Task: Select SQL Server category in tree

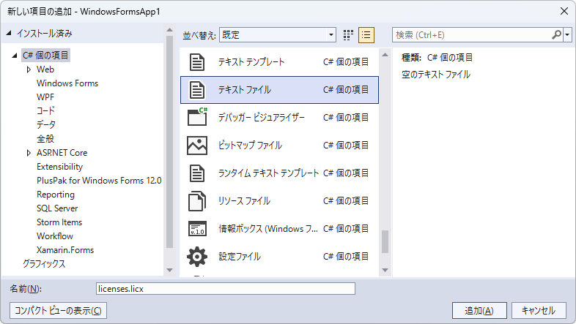Action: point(57,208)
